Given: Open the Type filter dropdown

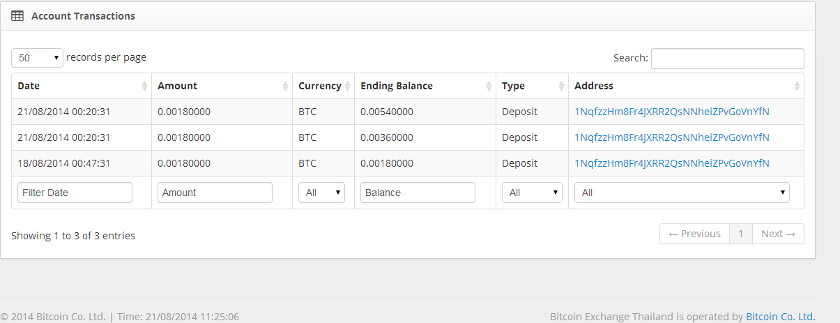Looking at the screenshot, I should click(532, 193).
